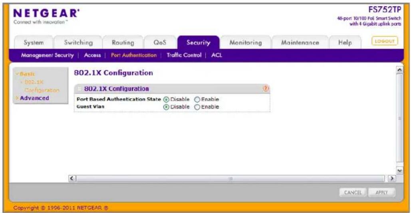Click the CANCEL button
Image resolution: width=411 pixels, height=213 pixels.
tap(353, 193)
